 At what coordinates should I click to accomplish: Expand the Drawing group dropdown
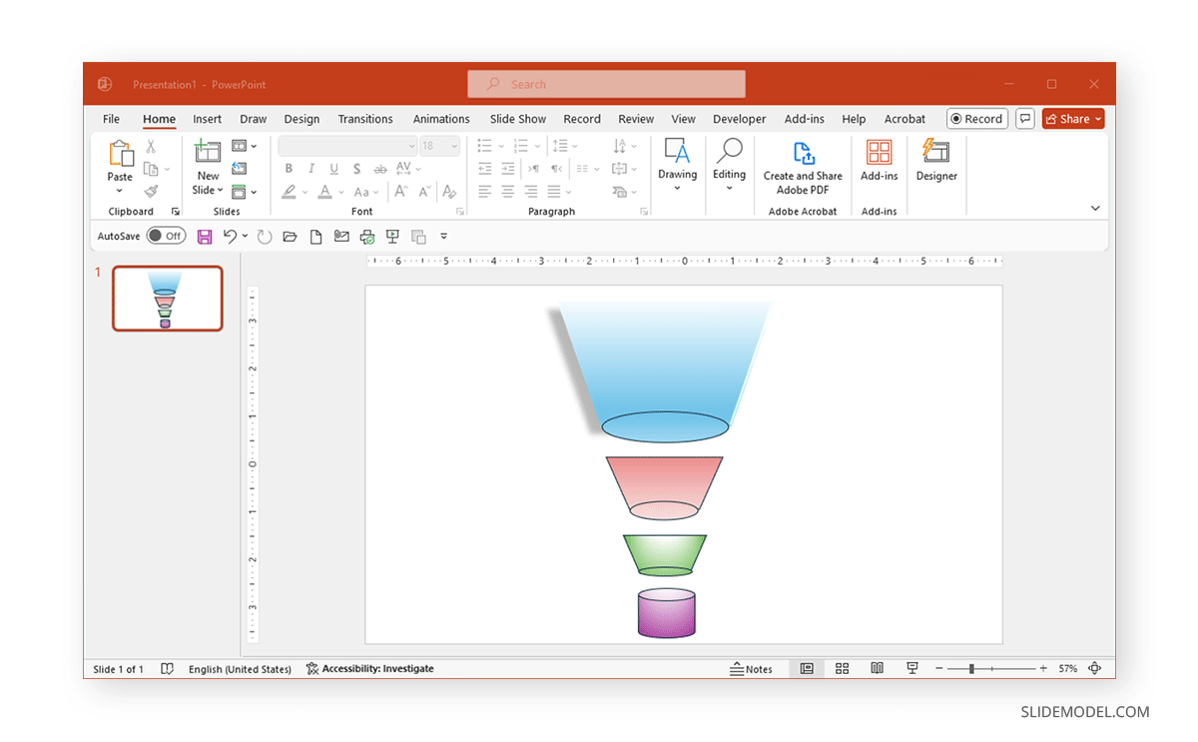(678, 189)
